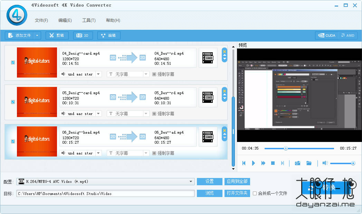Viewport: 362px width, 214px height.
Task: Open the snapshot folder icon
Action: (x=309, y=163)
